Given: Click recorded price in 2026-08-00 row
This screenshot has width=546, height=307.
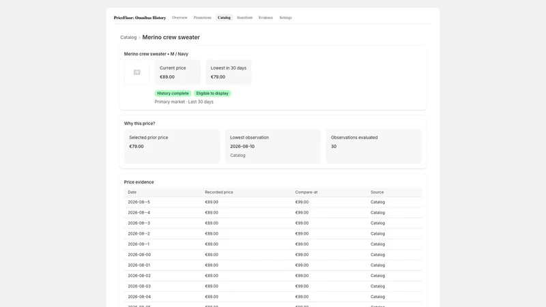Looking at the screenshot, I should pyautogui.click(x=212, y=254).
